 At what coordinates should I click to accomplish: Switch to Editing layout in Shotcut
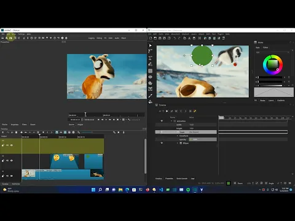(100, 38)
